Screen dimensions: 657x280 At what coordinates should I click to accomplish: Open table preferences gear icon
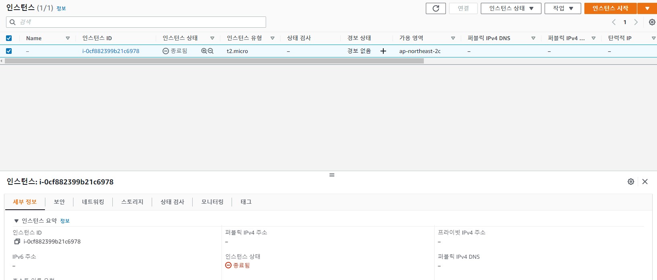[x=652, y=22]
